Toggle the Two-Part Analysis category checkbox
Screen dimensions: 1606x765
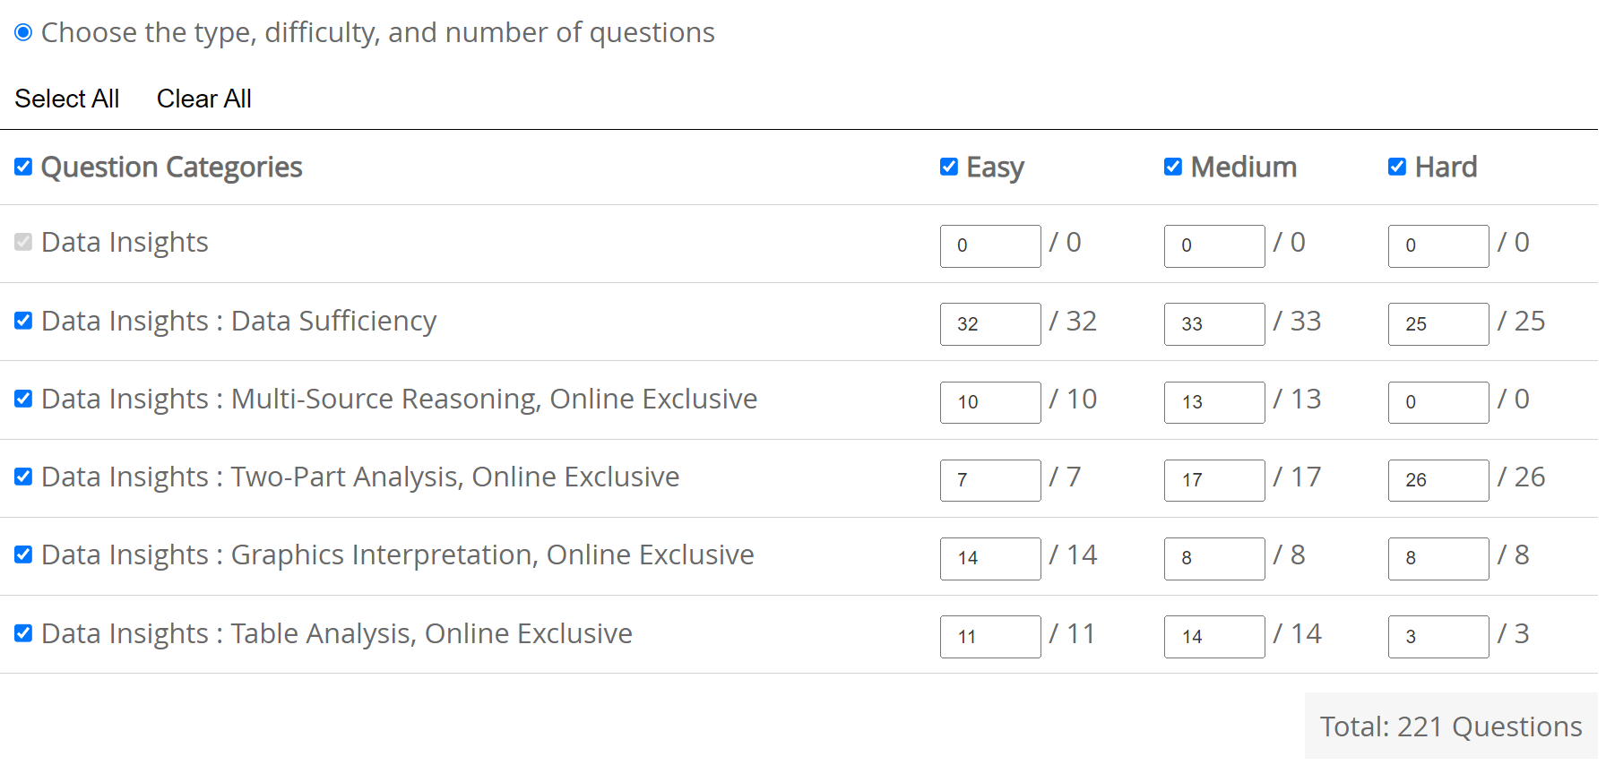[22, 477]
